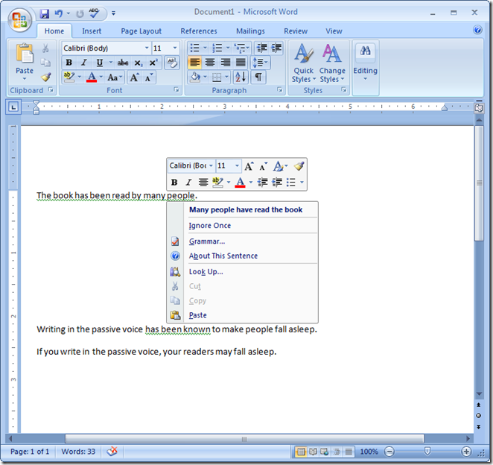Screen dimensions: 493x465
Task: Expand the Customize Quick Access Toolbar arrow
Action: pyautogui.click(x=113, y=13)
